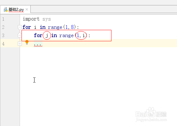Image resolution: width=177 pixels, height=126 pixels.
Task: Click line number 1 in gutter
Action: click(x=3, y=19)
